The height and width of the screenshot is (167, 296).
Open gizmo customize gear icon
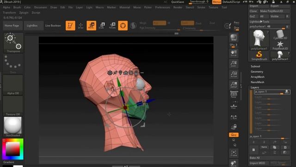pos(110,73)
